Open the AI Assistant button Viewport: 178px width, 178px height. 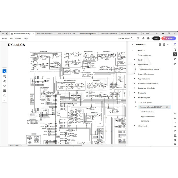point(169,38)
